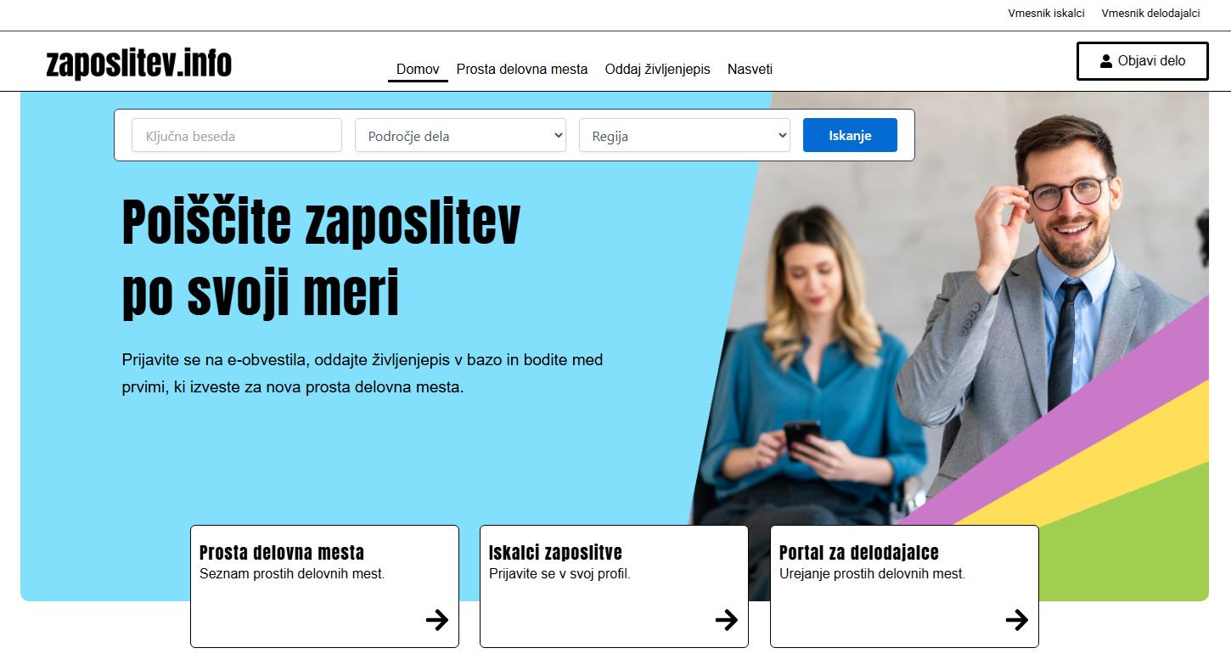Focus the Ključna beseda input field

tap(237, 135)
